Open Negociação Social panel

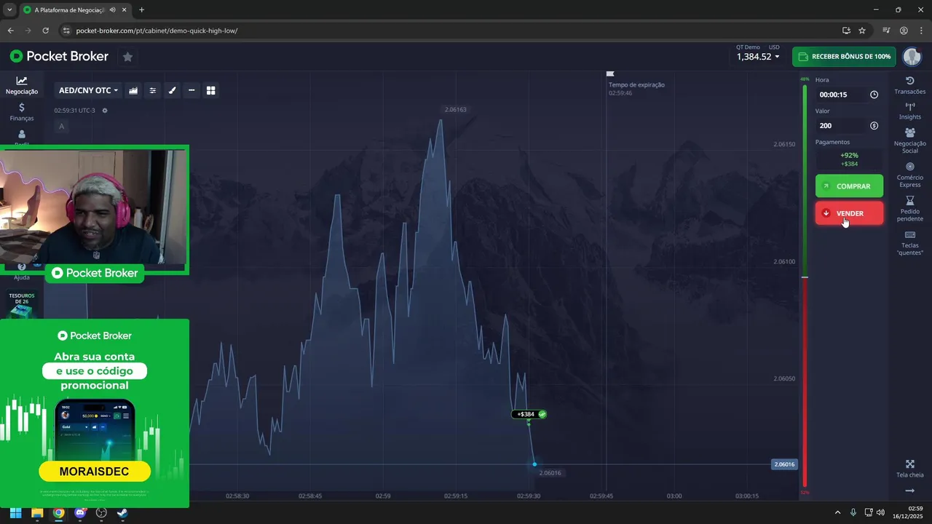tap(910, 140)
